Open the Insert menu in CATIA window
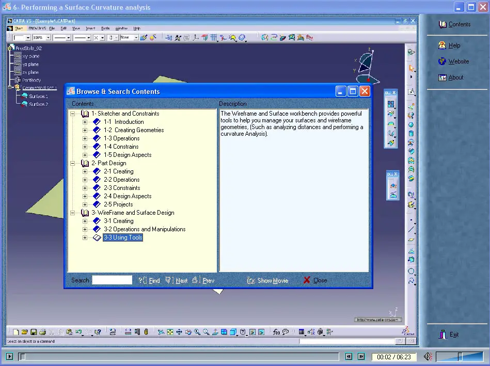This screenshot has height=366, width=490. pyautogui.click(x=90, y=28)
